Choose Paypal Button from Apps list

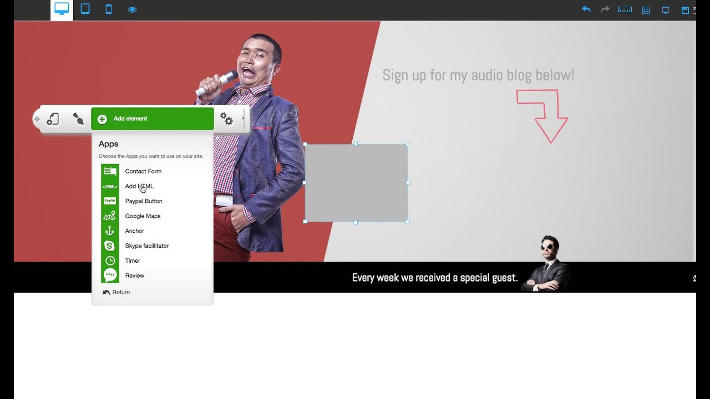(144, 201)
